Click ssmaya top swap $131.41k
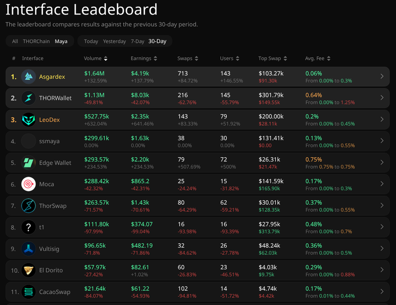396x305 pixels. 271,138
